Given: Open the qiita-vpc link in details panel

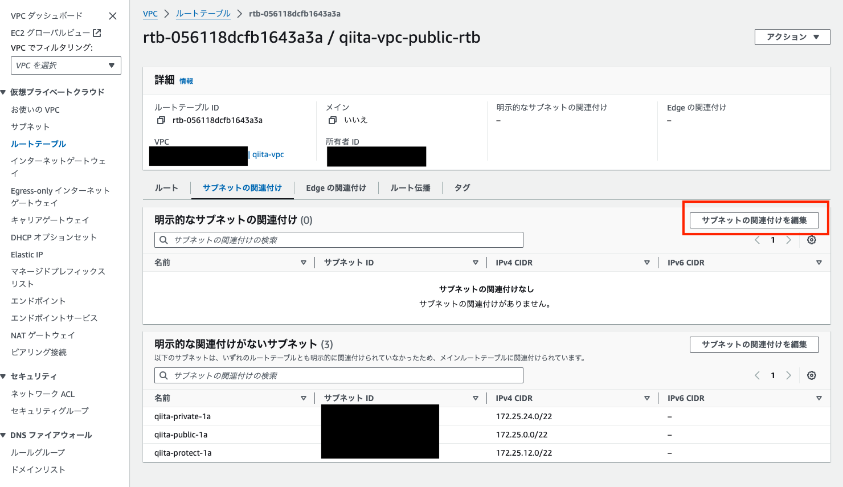Looking at the screenshot, I should [268, 154].
